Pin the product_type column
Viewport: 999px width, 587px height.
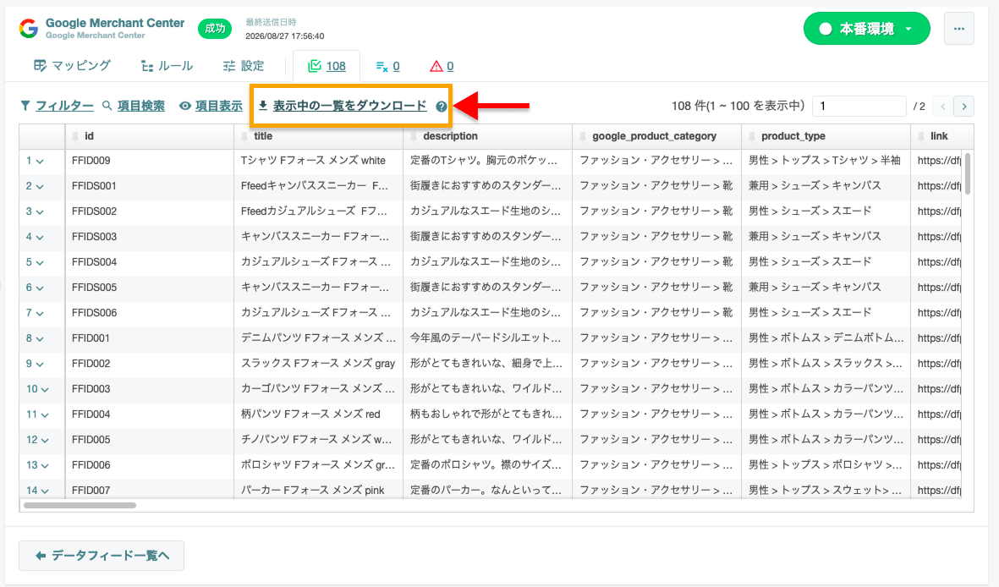tap(752, 136)
